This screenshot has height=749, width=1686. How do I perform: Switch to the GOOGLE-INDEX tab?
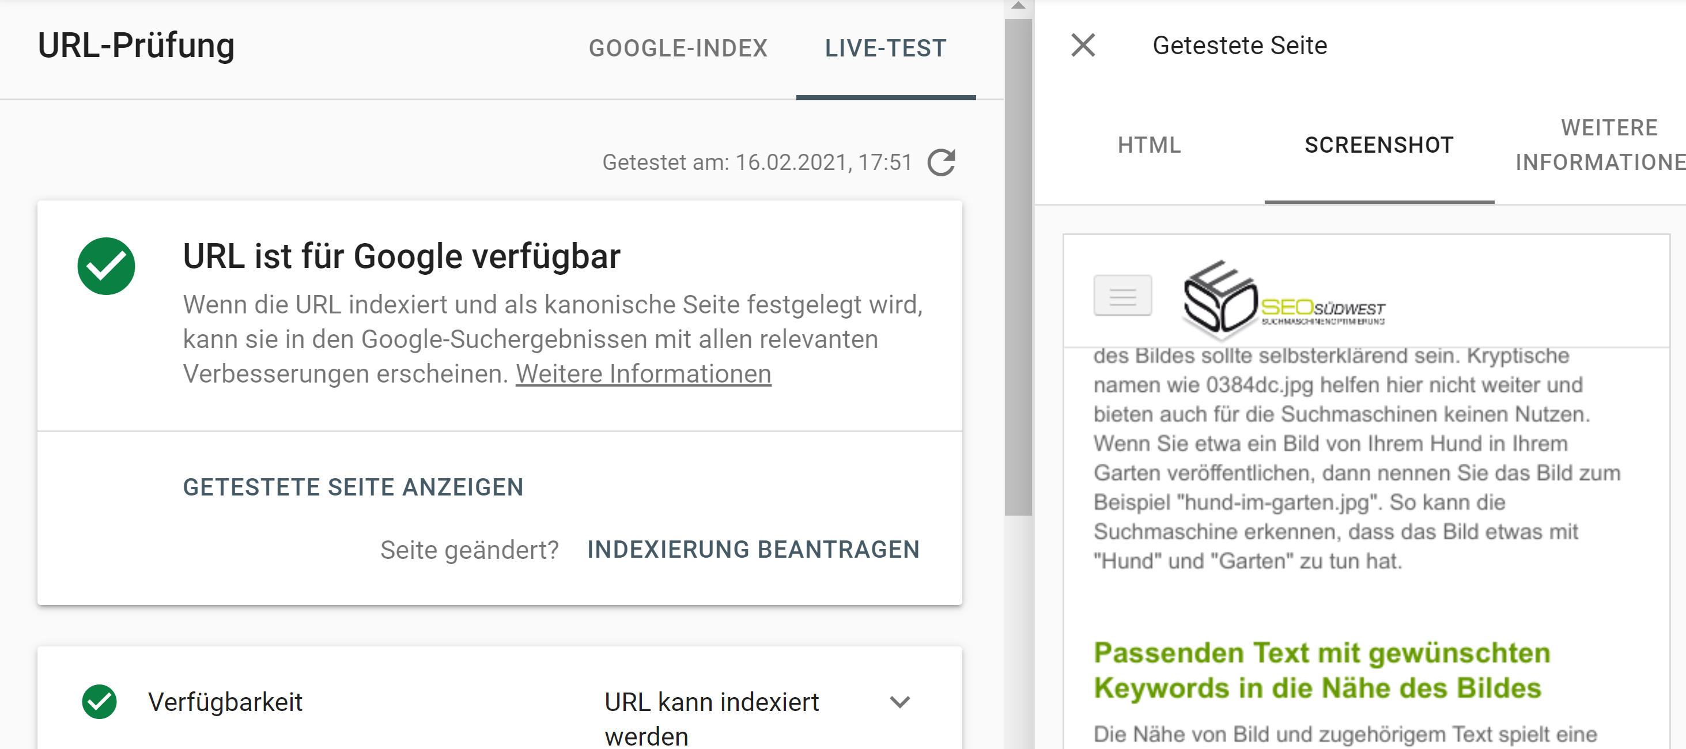[x=678, y=47]
